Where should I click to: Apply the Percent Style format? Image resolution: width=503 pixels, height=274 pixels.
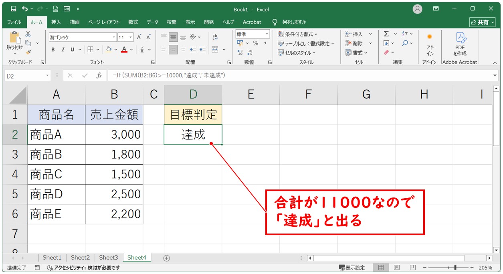coord(255,43)
